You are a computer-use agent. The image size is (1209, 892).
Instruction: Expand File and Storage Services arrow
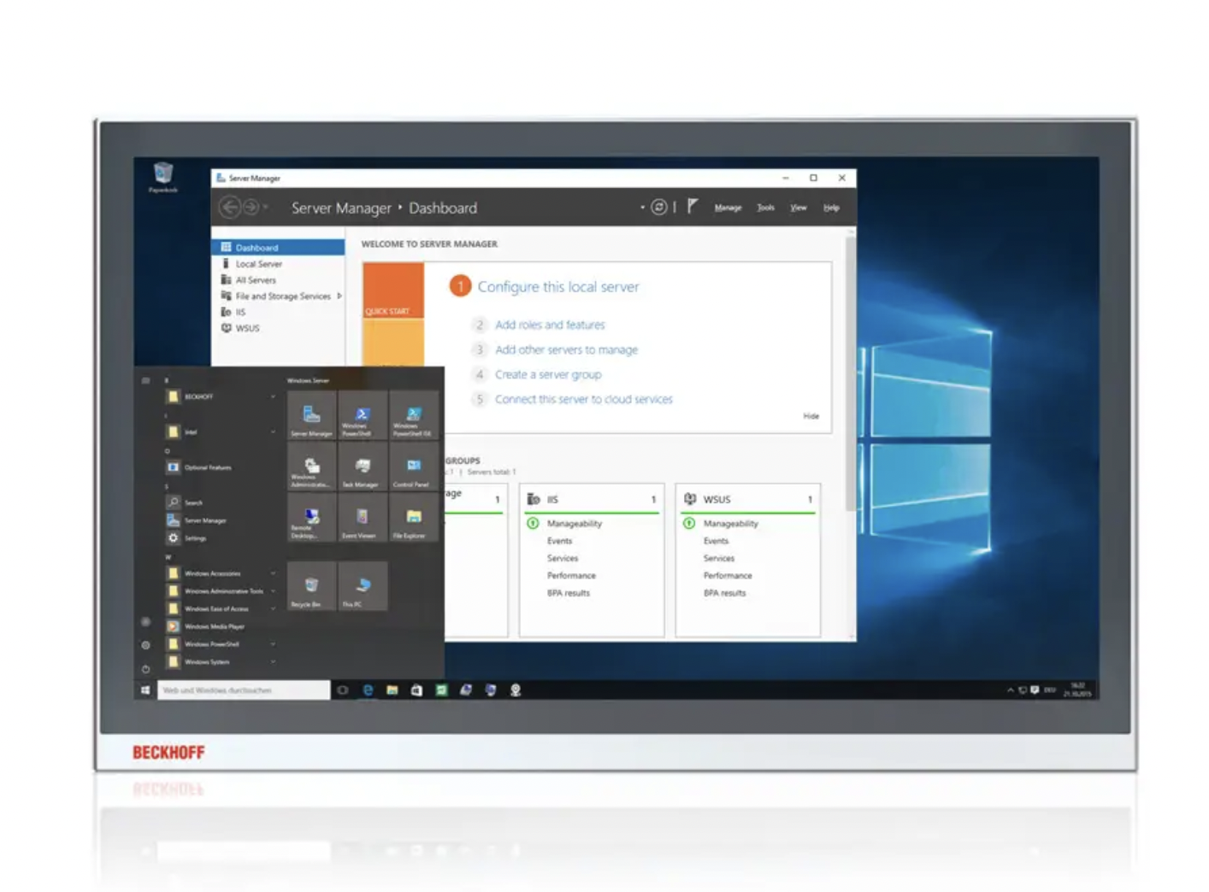point(339,296)
